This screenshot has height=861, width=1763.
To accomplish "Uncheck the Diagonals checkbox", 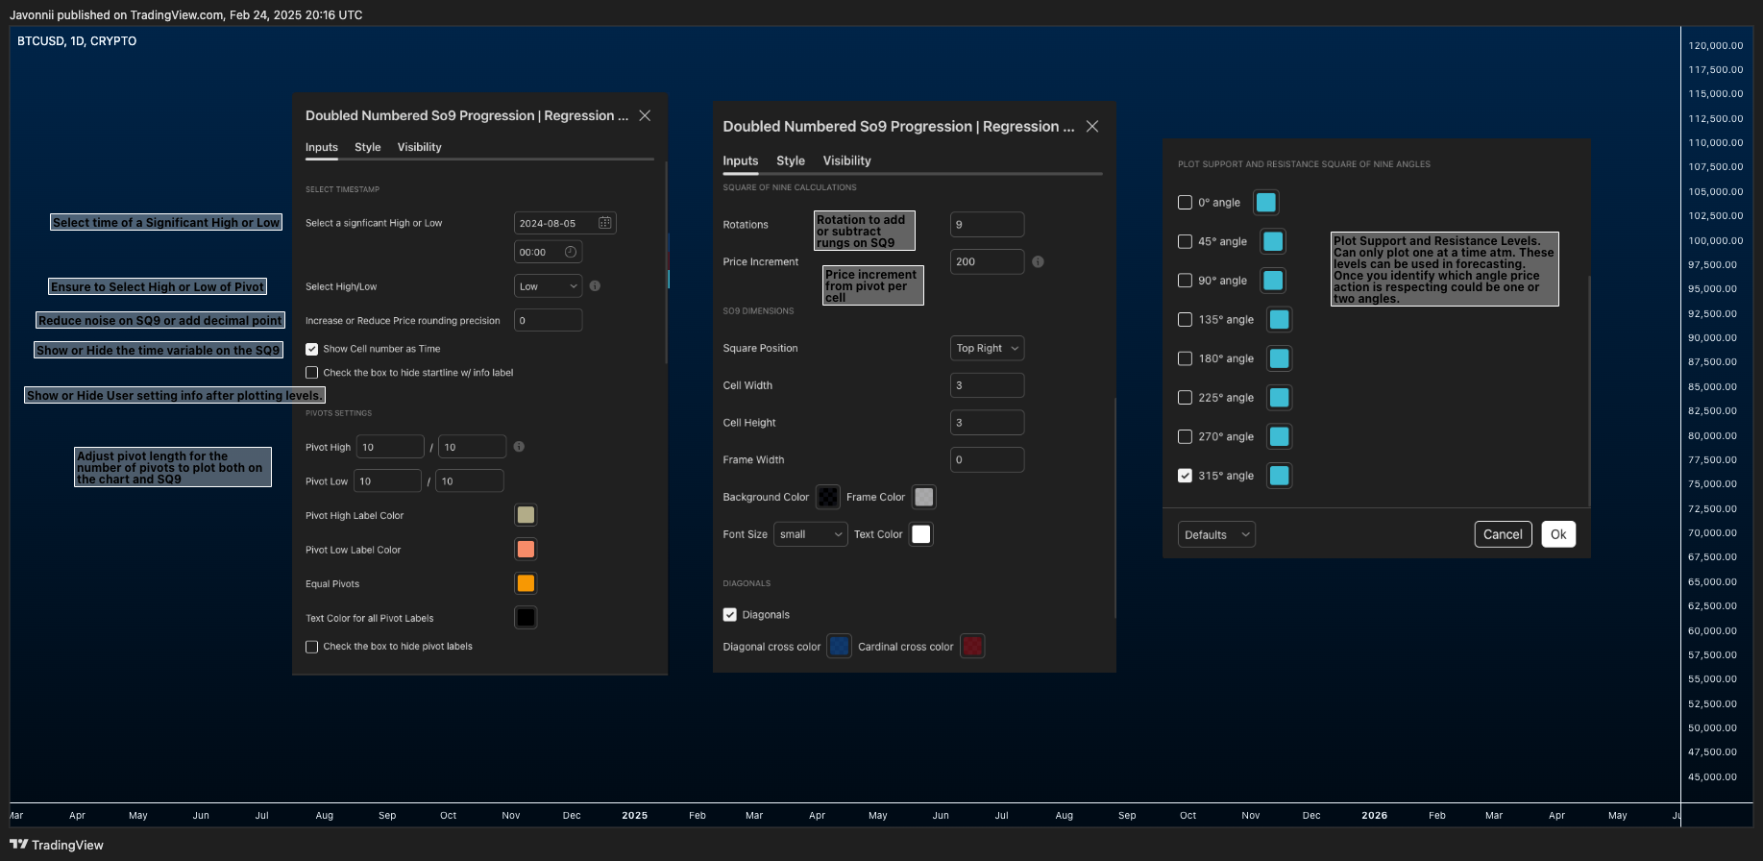I will (x=730, y=615).
